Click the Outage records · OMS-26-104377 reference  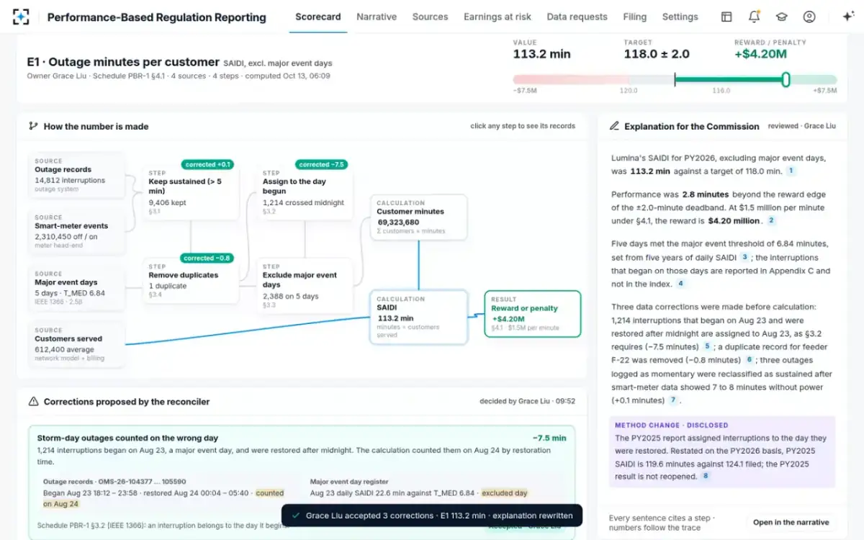coord(114,482)
